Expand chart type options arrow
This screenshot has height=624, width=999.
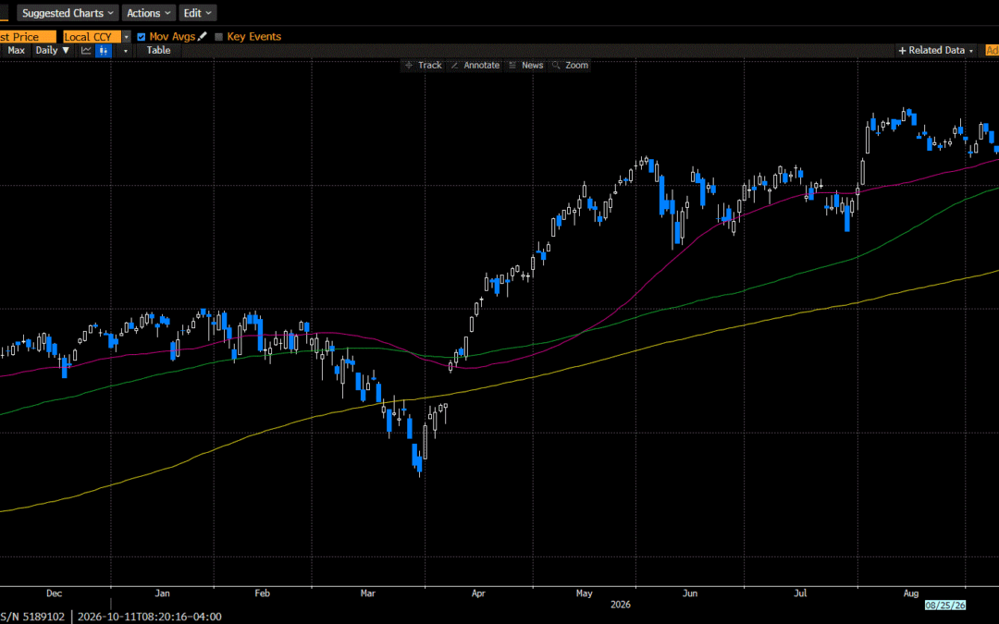(126, 51)
